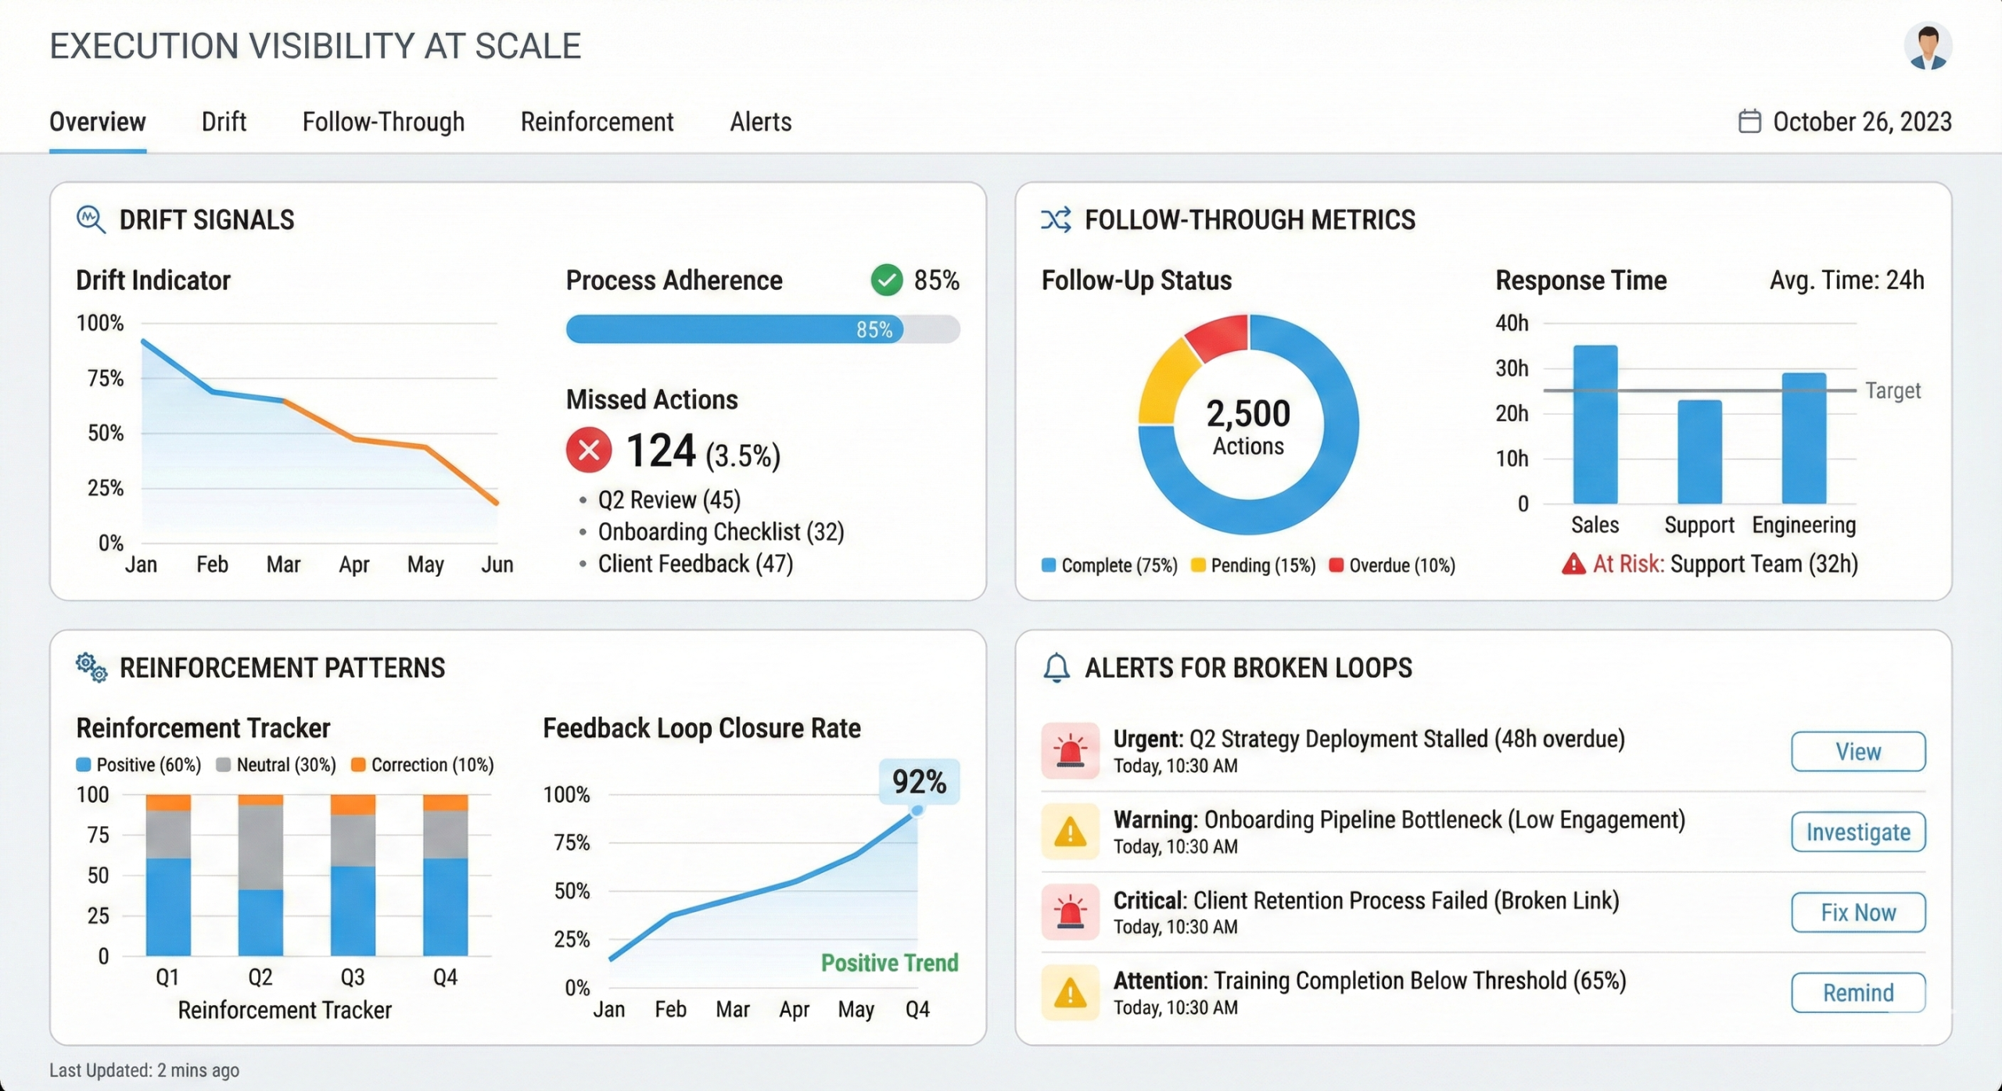Open the Follow-Through tab

(382, 122)
